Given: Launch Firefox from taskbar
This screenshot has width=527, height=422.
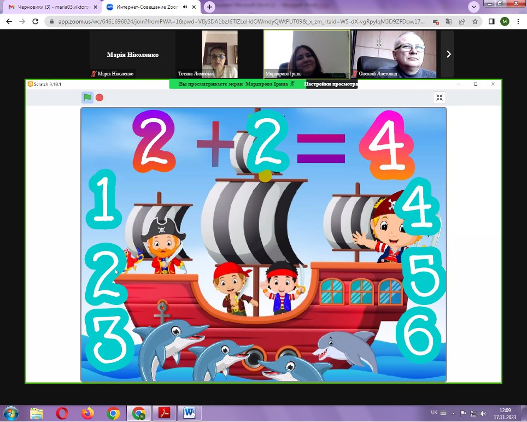Looking at the screenshot, I should point(87,413).
